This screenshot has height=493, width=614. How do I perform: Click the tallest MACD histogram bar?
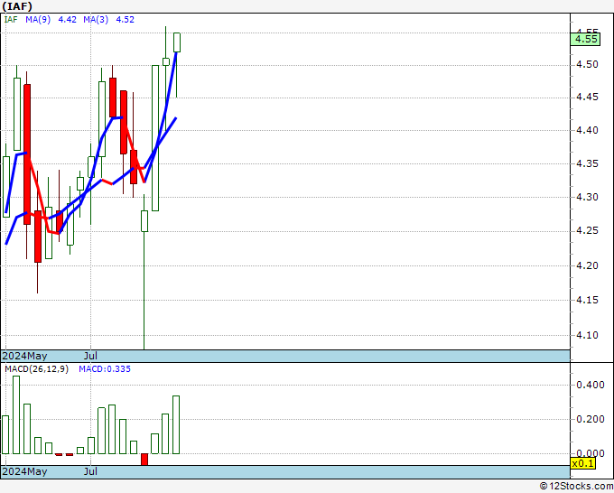(x=16, y=415)
